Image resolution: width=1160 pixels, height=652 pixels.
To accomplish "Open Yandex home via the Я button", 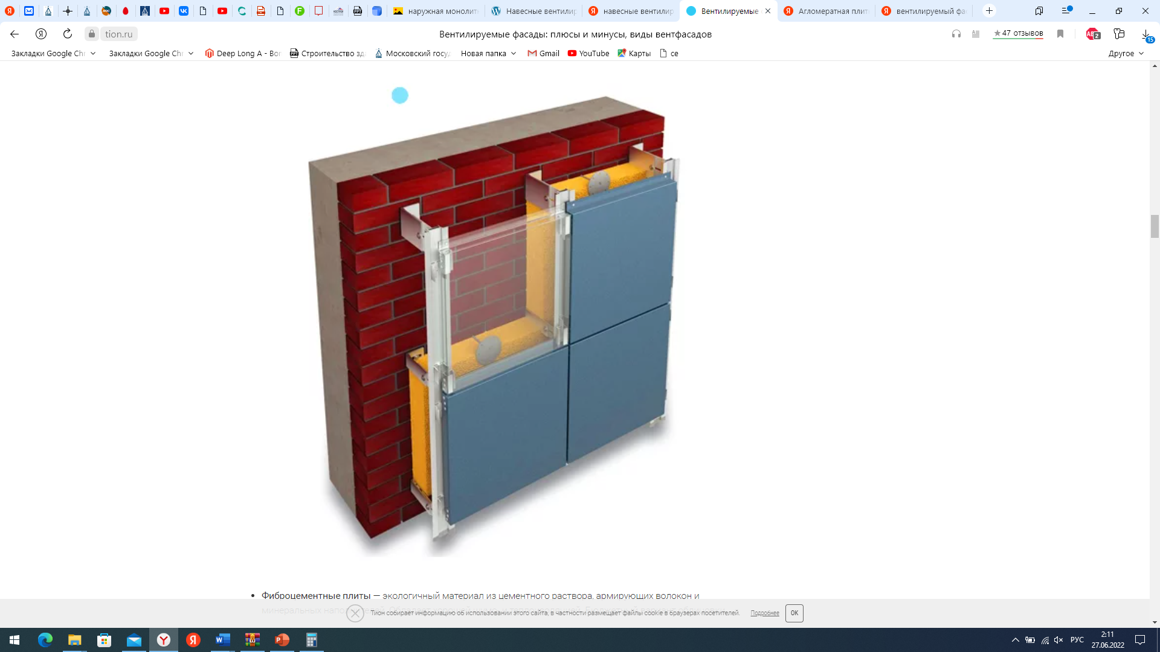I will point(41,34).
